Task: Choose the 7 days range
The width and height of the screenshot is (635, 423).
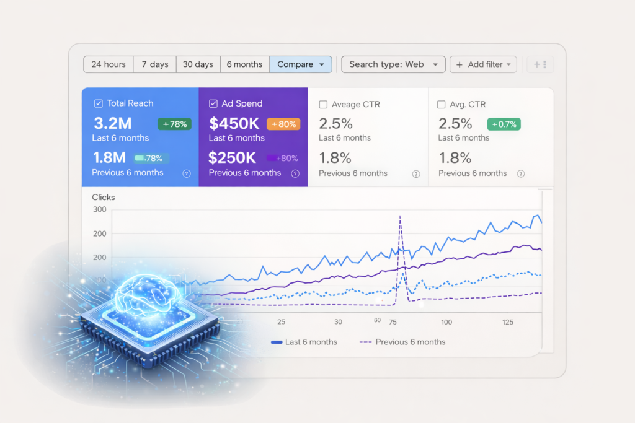Action: click(155, 64)
